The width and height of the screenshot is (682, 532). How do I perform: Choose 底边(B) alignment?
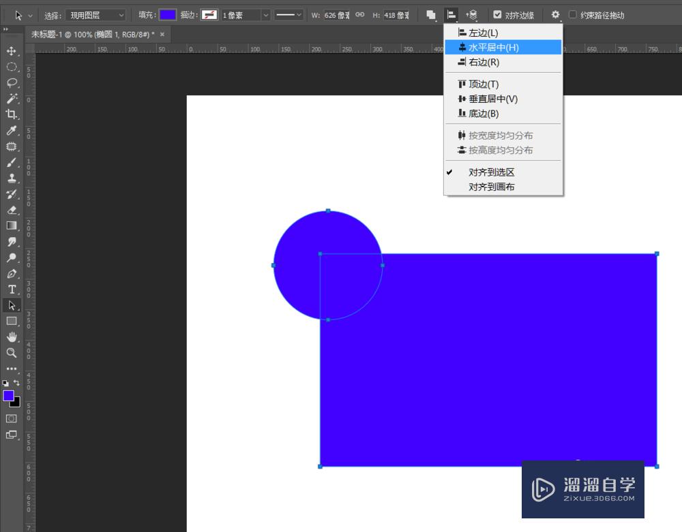pyautogui.click(x=503, y=113)
